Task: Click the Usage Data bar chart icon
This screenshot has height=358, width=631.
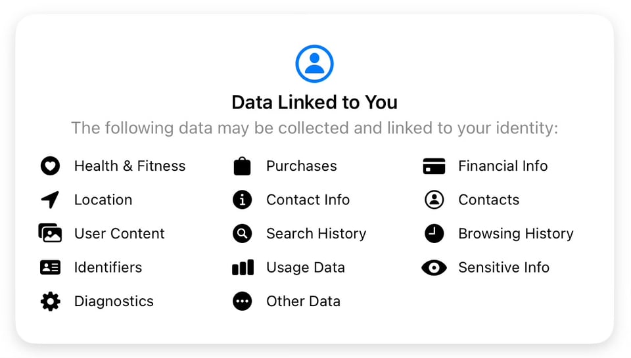Action: [243, 267]
